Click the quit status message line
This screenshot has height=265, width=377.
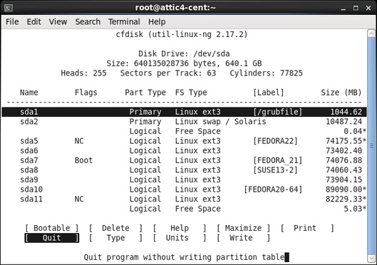point(184,257)
